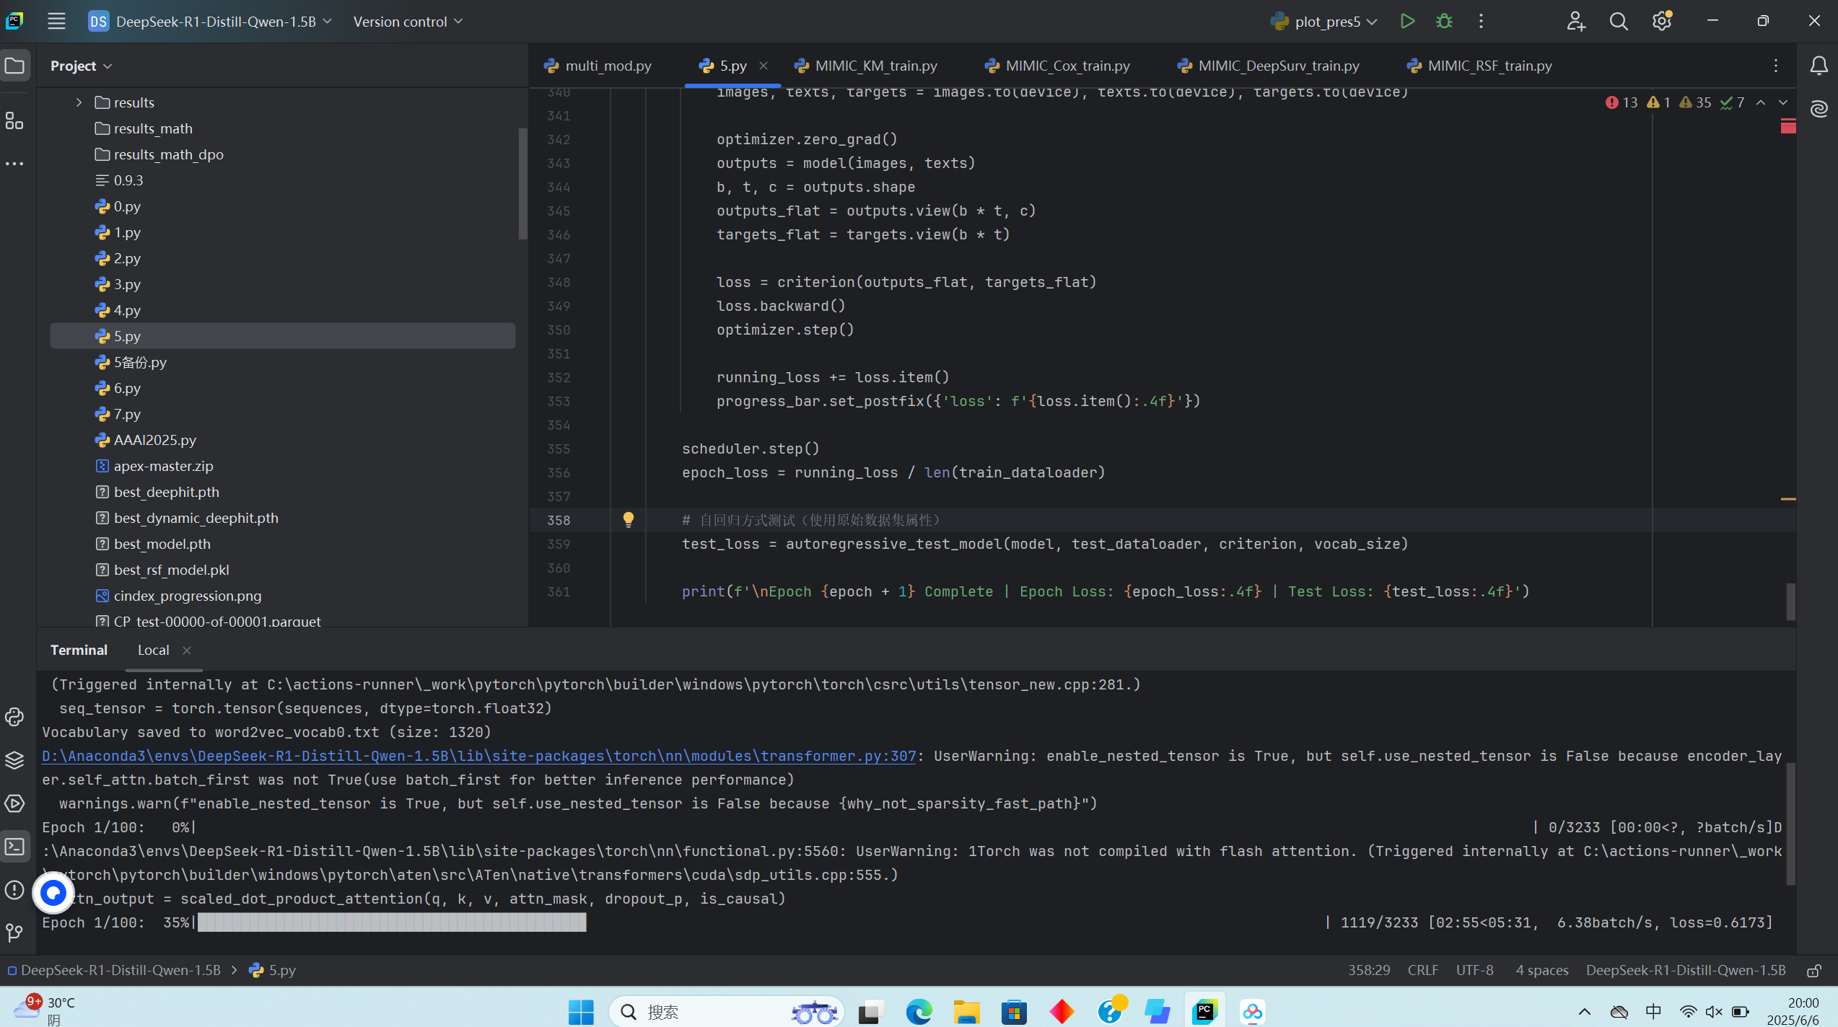
Task: Open Code With Me collaboration icon
Action: (x=1576, y=21)
